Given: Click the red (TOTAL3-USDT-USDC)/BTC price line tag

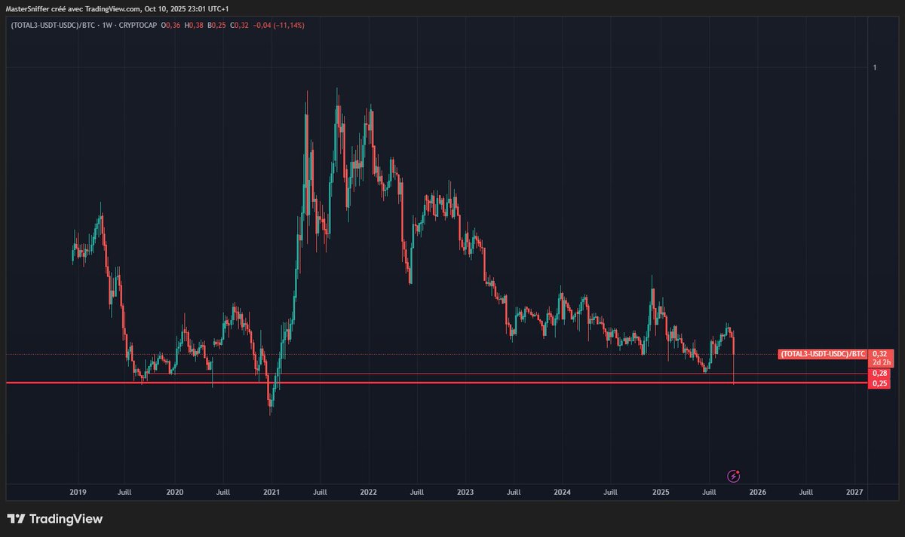Looking at the screenshot, I should pos(823,353).
